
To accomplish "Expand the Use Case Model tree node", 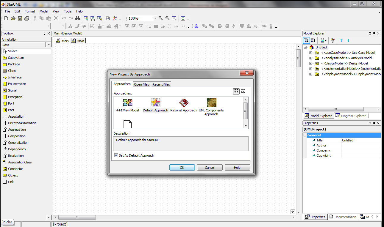I will click(x=311, y=53).
